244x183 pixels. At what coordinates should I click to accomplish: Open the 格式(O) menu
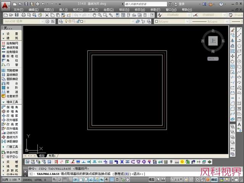click(x=78, y=10)
